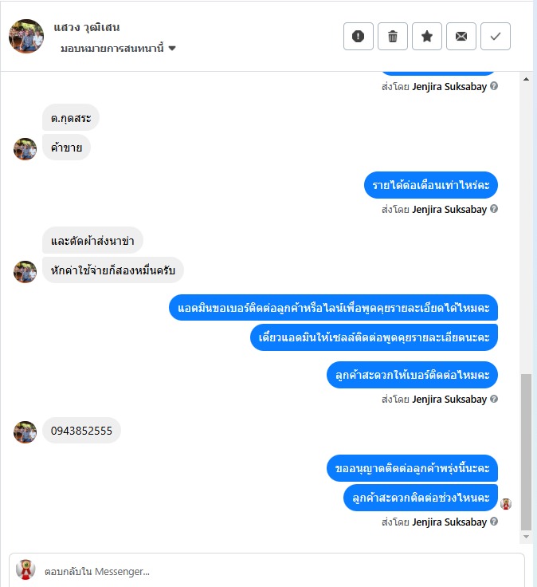537x587 pixels.
Task: Click the seen-status avatar beside last message
Action: point(506,504)
